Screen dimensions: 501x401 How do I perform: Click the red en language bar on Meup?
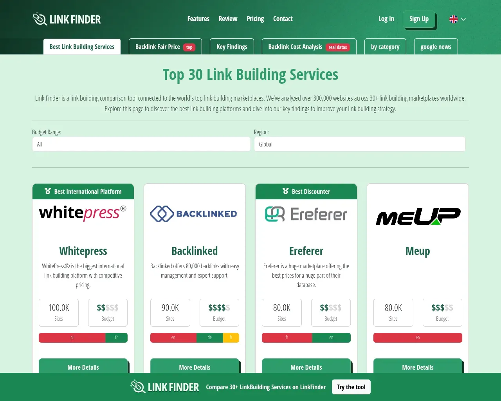pos(418,338)
